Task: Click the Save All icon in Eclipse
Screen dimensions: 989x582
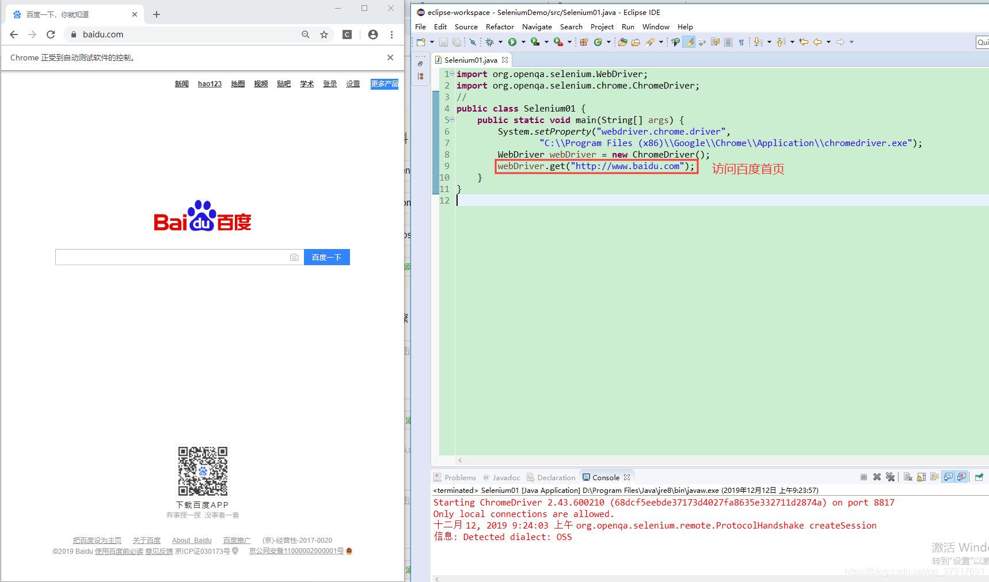Action: (x=457, y=42)
